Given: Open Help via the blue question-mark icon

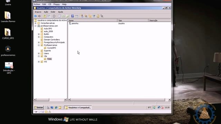Looking at the screenshot, I should 73,16.
